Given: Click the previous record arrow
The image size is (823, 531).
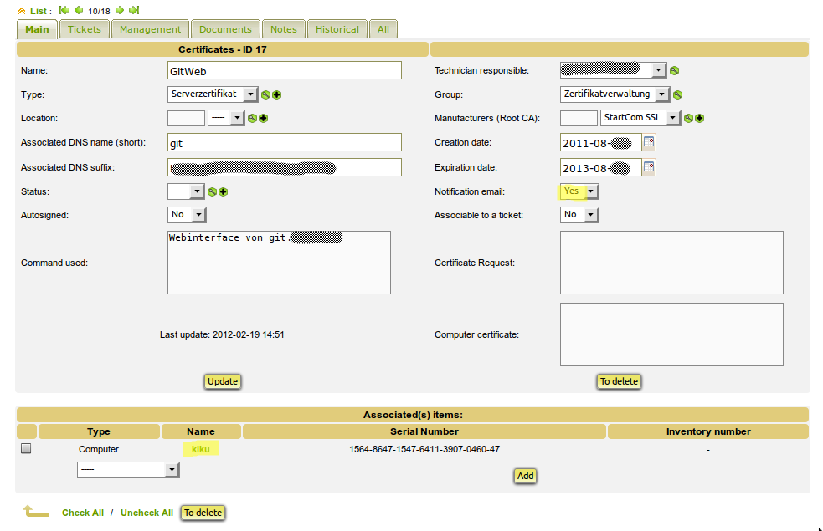Looking at the screenshot, I should [79, 10].
